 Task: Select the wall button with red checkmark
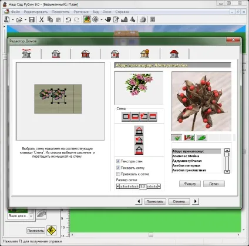(x=144, y=117)
